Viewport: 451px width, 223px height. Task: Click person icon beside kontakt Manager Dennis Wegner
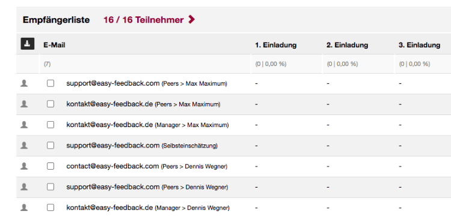coord(24,207)
